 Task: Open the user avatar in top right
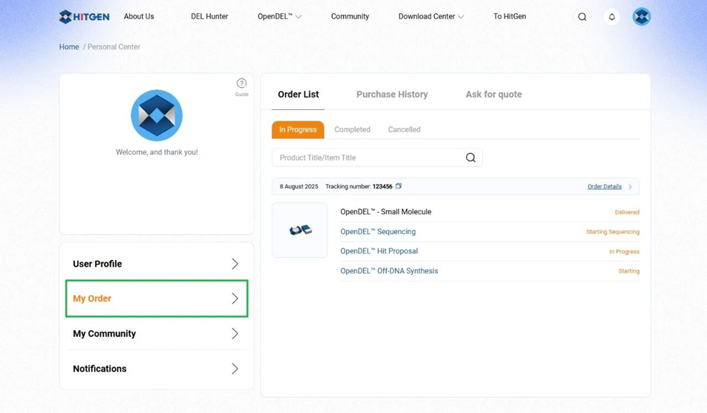tap(641, 17)
